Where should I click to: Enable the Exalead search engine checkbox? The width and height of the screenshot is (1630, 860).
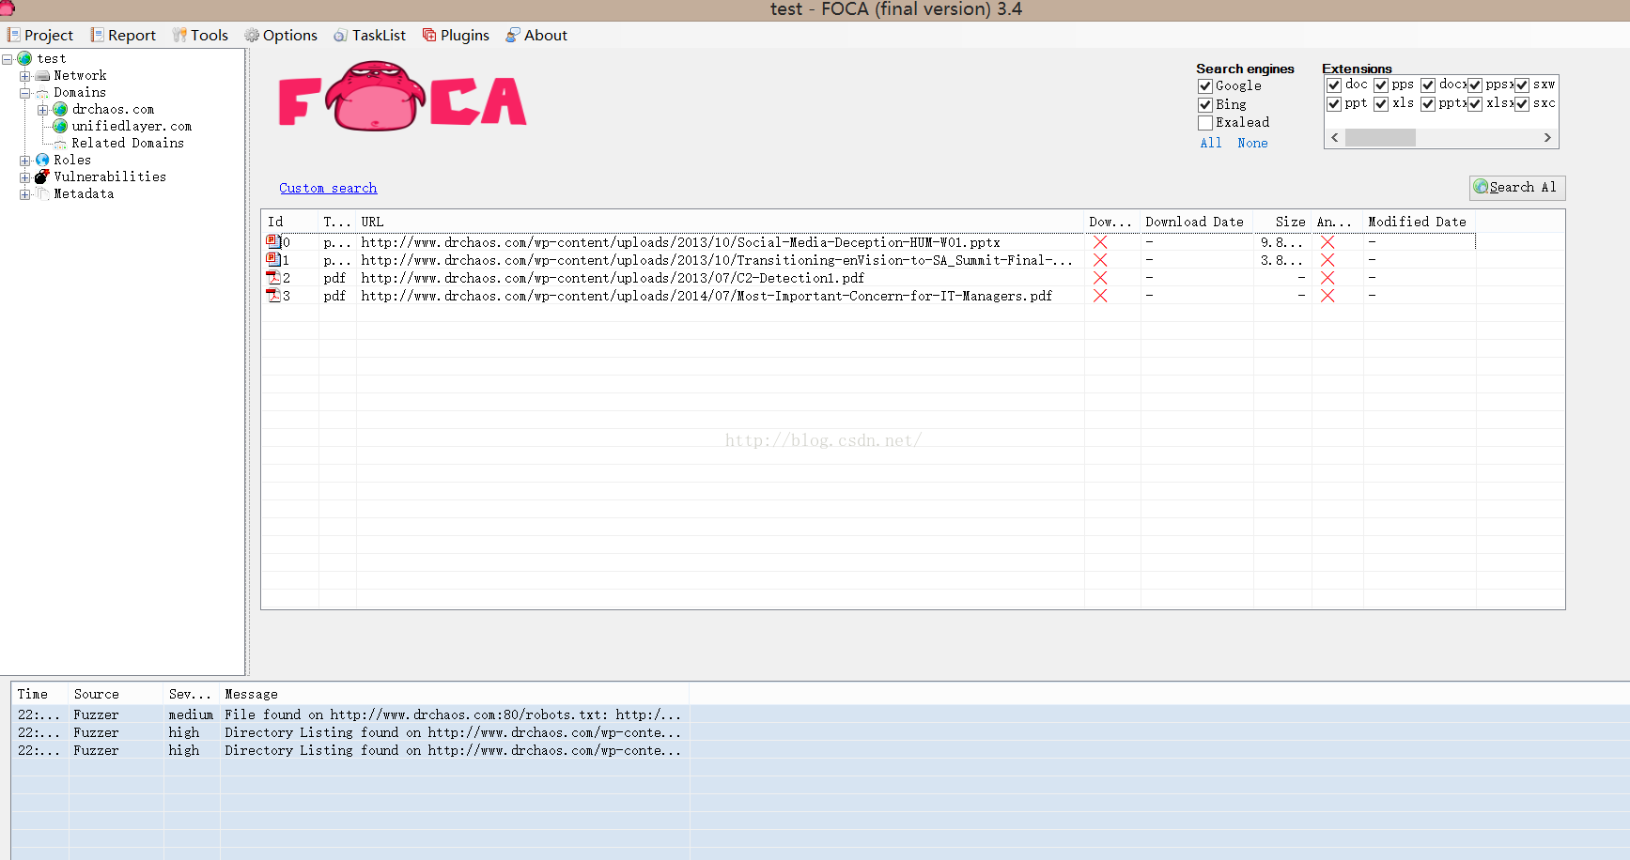(x=1205, y=123)
